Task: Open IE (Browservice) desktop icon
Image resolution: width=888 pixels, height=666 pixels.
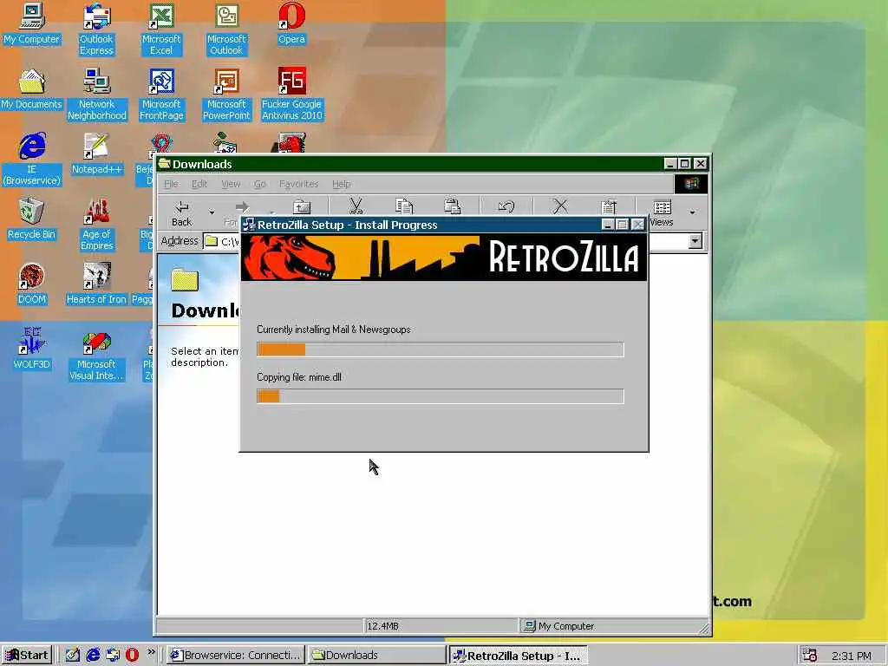Action: [31, 160]
